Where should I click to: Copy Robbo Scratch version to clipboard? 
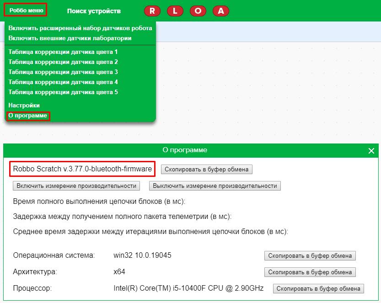[207, 169]
